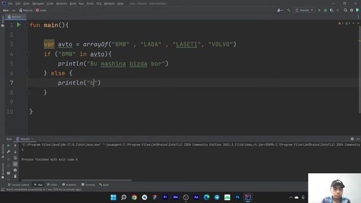Click the fold end marker on line 8

point(27,92)
